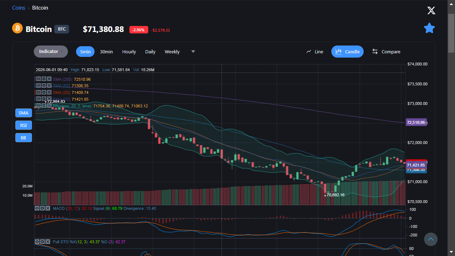Toggle visibility of Bollinger Bands overlay
This screenshot has width=455, height=256.
pos(38,106)
